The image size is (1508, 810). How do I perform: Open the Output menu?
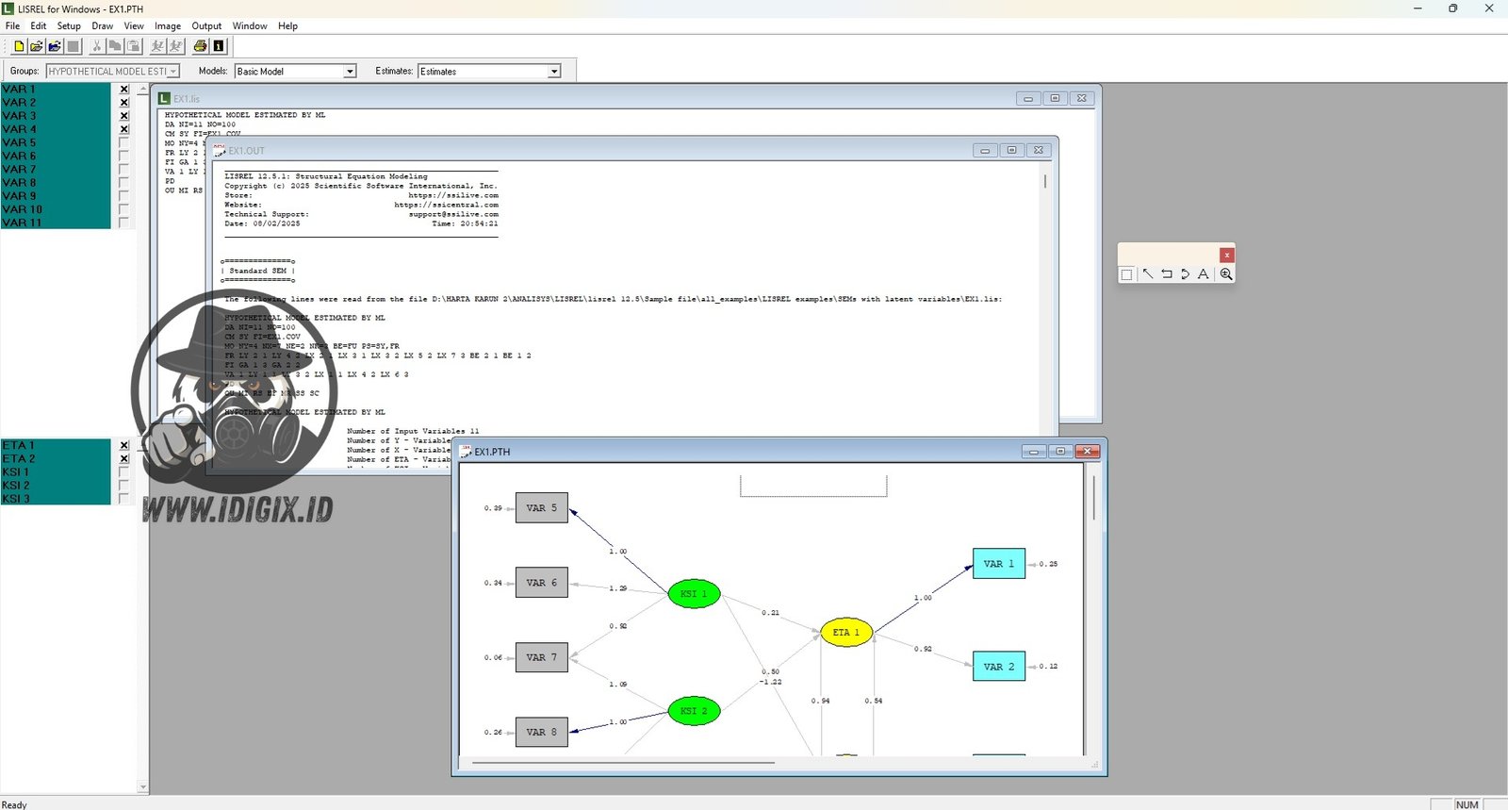[206, 25]
